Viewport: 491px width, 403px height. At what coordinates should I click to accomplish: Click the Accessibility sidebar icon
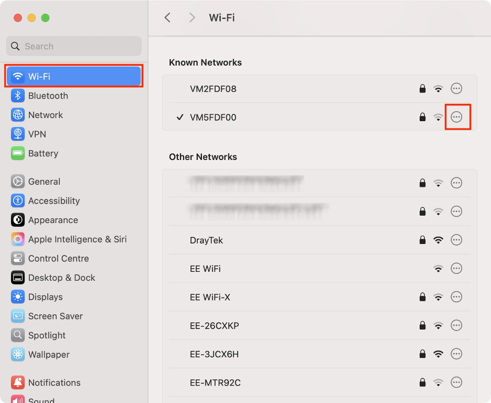tap(17, 200)
